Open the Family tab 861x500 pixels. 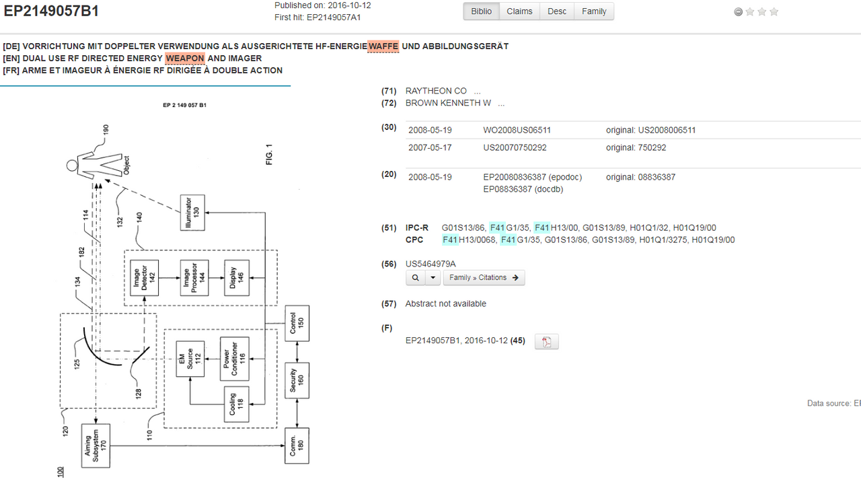pyautogui.click(x=594, y=11)
